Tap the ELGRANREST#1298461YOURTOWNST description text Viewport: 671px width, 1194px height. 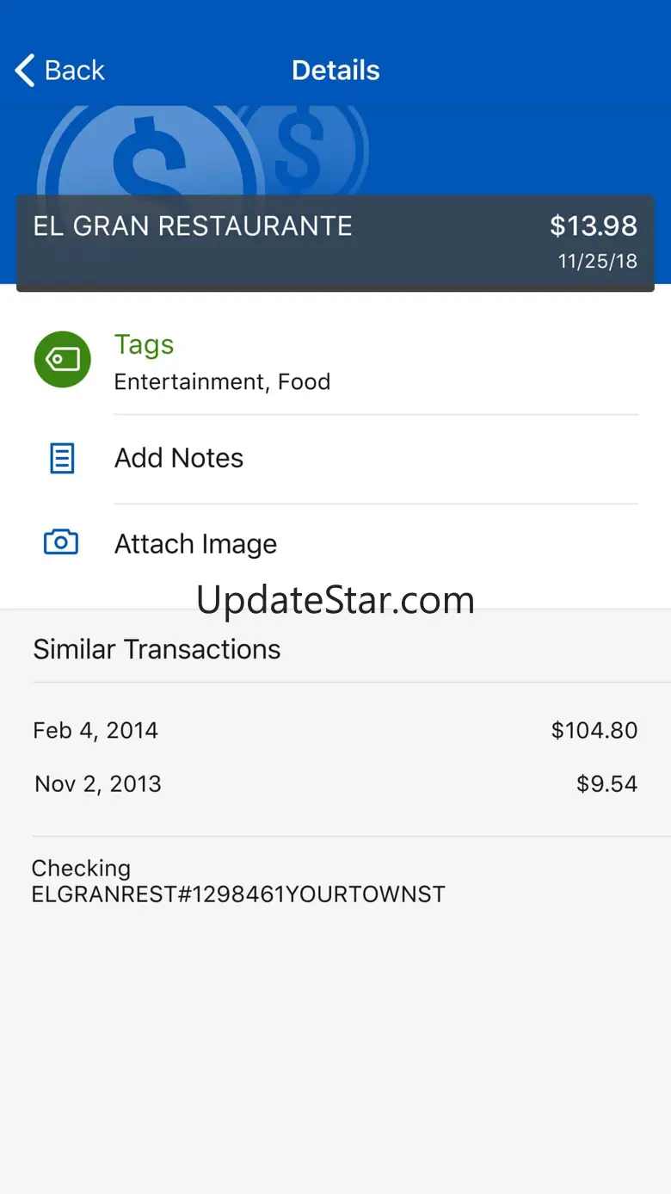238,894
